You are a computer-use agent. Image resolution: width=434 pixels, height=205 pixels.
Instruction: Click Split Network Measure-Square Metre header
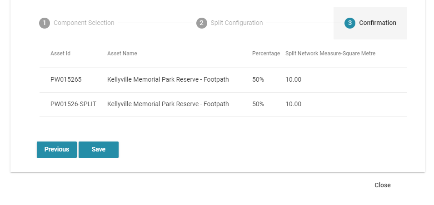pos(330,54)
